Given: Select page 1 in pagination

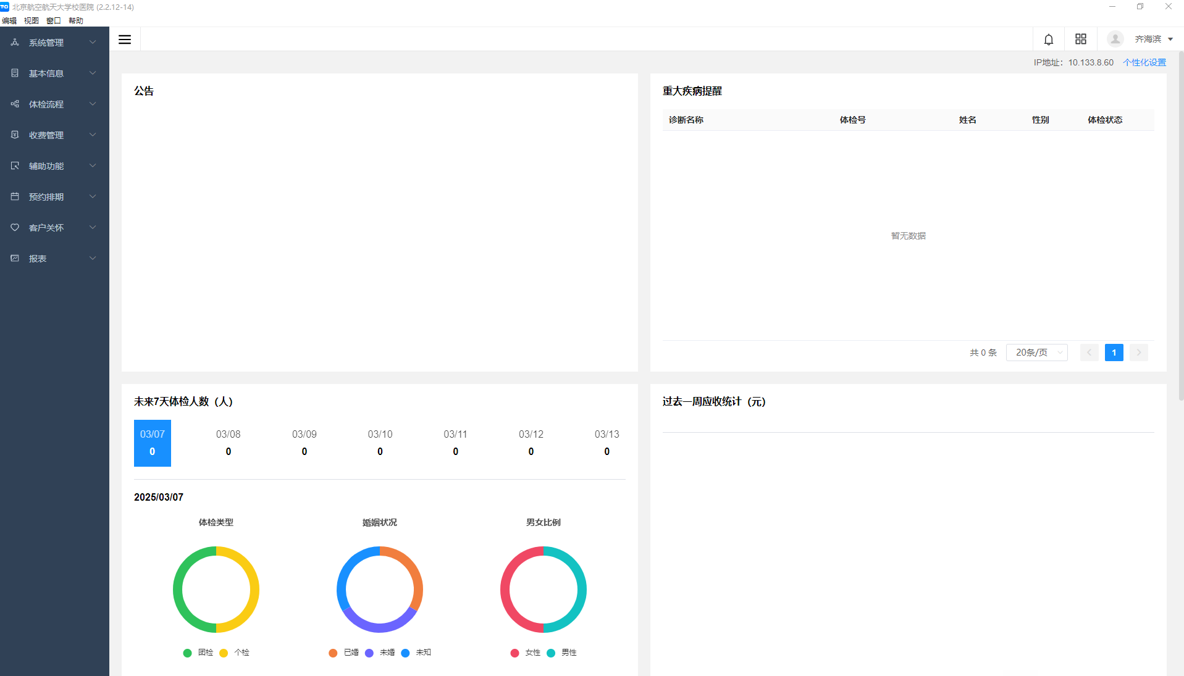Looking at the screenshot, I should point(1114,353).
